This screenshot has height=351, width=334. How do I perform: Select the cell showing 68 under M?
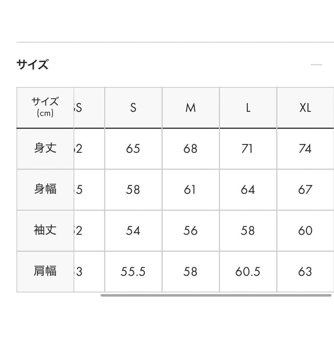tap(190, 149)
